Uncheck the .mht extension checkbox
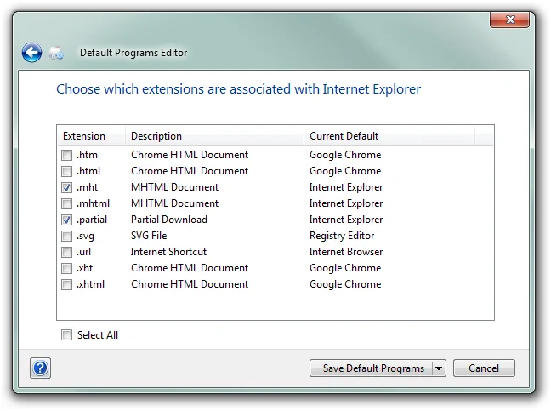Image resolution: width=551 pixels, height=411 pixels. pyautogui.click(x=66, y=187)
